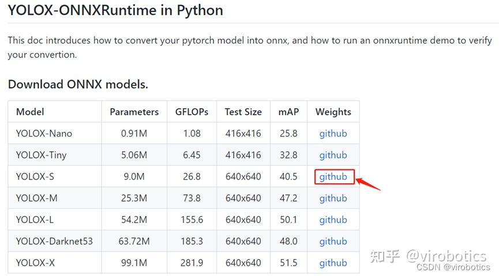Click the 99.1M parameters cell

click(134, 263)
